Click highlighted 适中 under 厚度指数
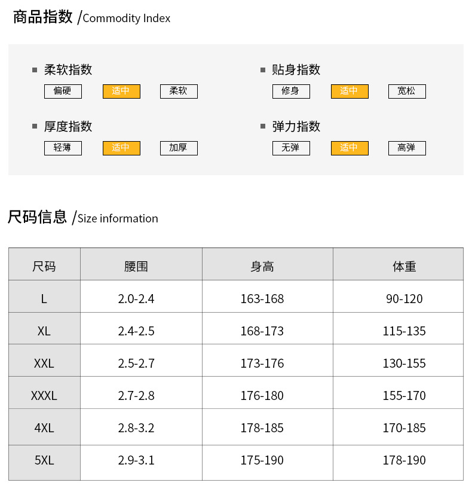The height and width of the screenshot is (498, 472). click(x=121, y=148)
